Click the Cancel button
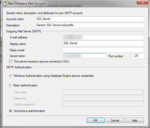 point(115,120)
